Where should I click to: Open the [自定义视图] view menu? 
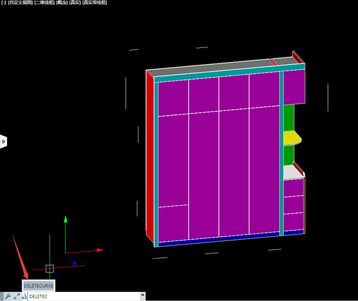point(20,3)
